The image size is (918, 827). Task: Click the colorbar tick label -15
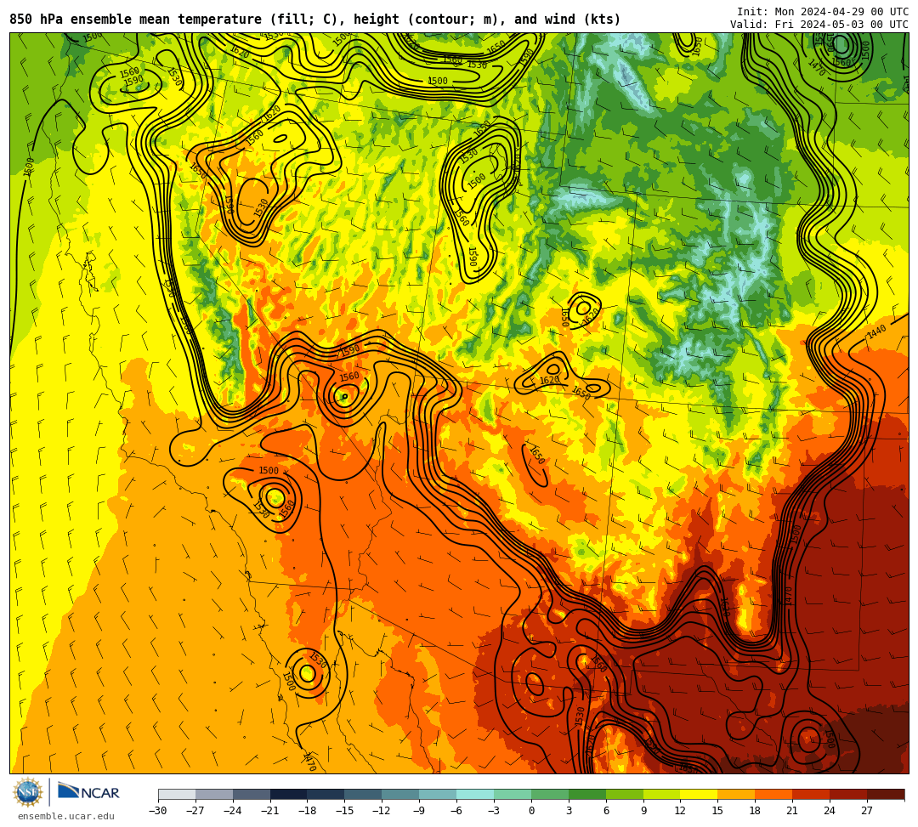[344, 811]
